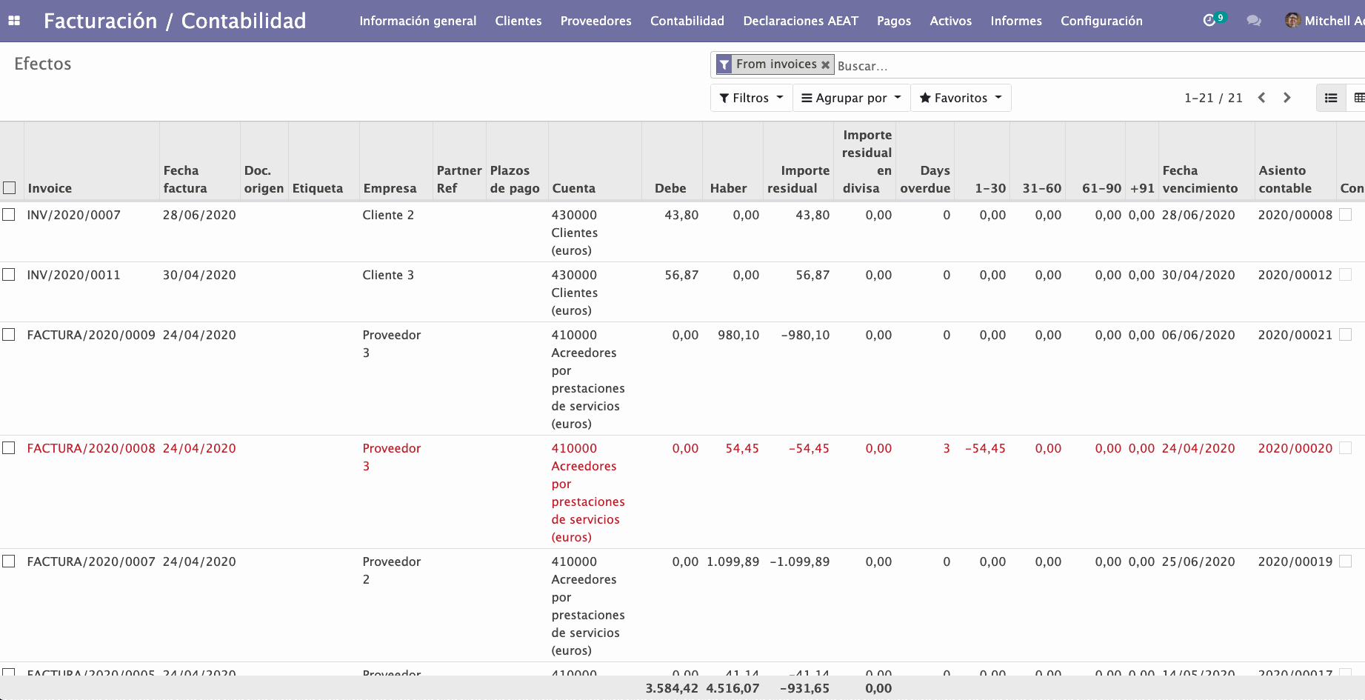Open Informes menu
Screen dimensions: 1365x700
point(1016,21)
